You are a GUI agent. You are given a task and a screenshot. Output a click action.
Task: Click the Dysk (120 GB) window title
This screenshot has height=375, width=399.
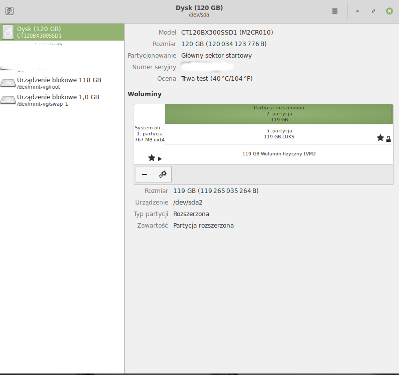199,8
